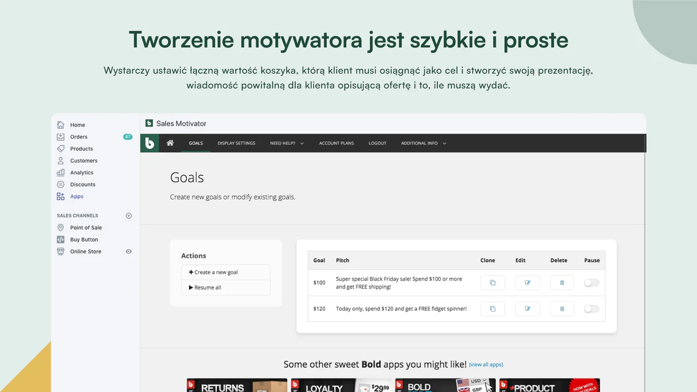The height and width of the screenshot is (392, 697).
Task: Click the view all apps link
Action: click(x=486, y=365)
